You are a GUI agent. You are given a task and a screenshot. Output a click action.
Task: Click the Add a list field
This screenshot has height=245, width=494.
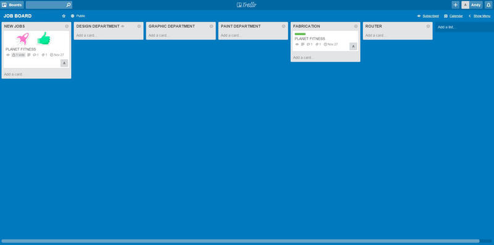click(465, 27)
